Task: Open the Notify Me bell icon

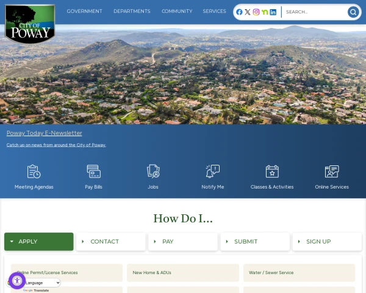Action: tap(213, 172)
